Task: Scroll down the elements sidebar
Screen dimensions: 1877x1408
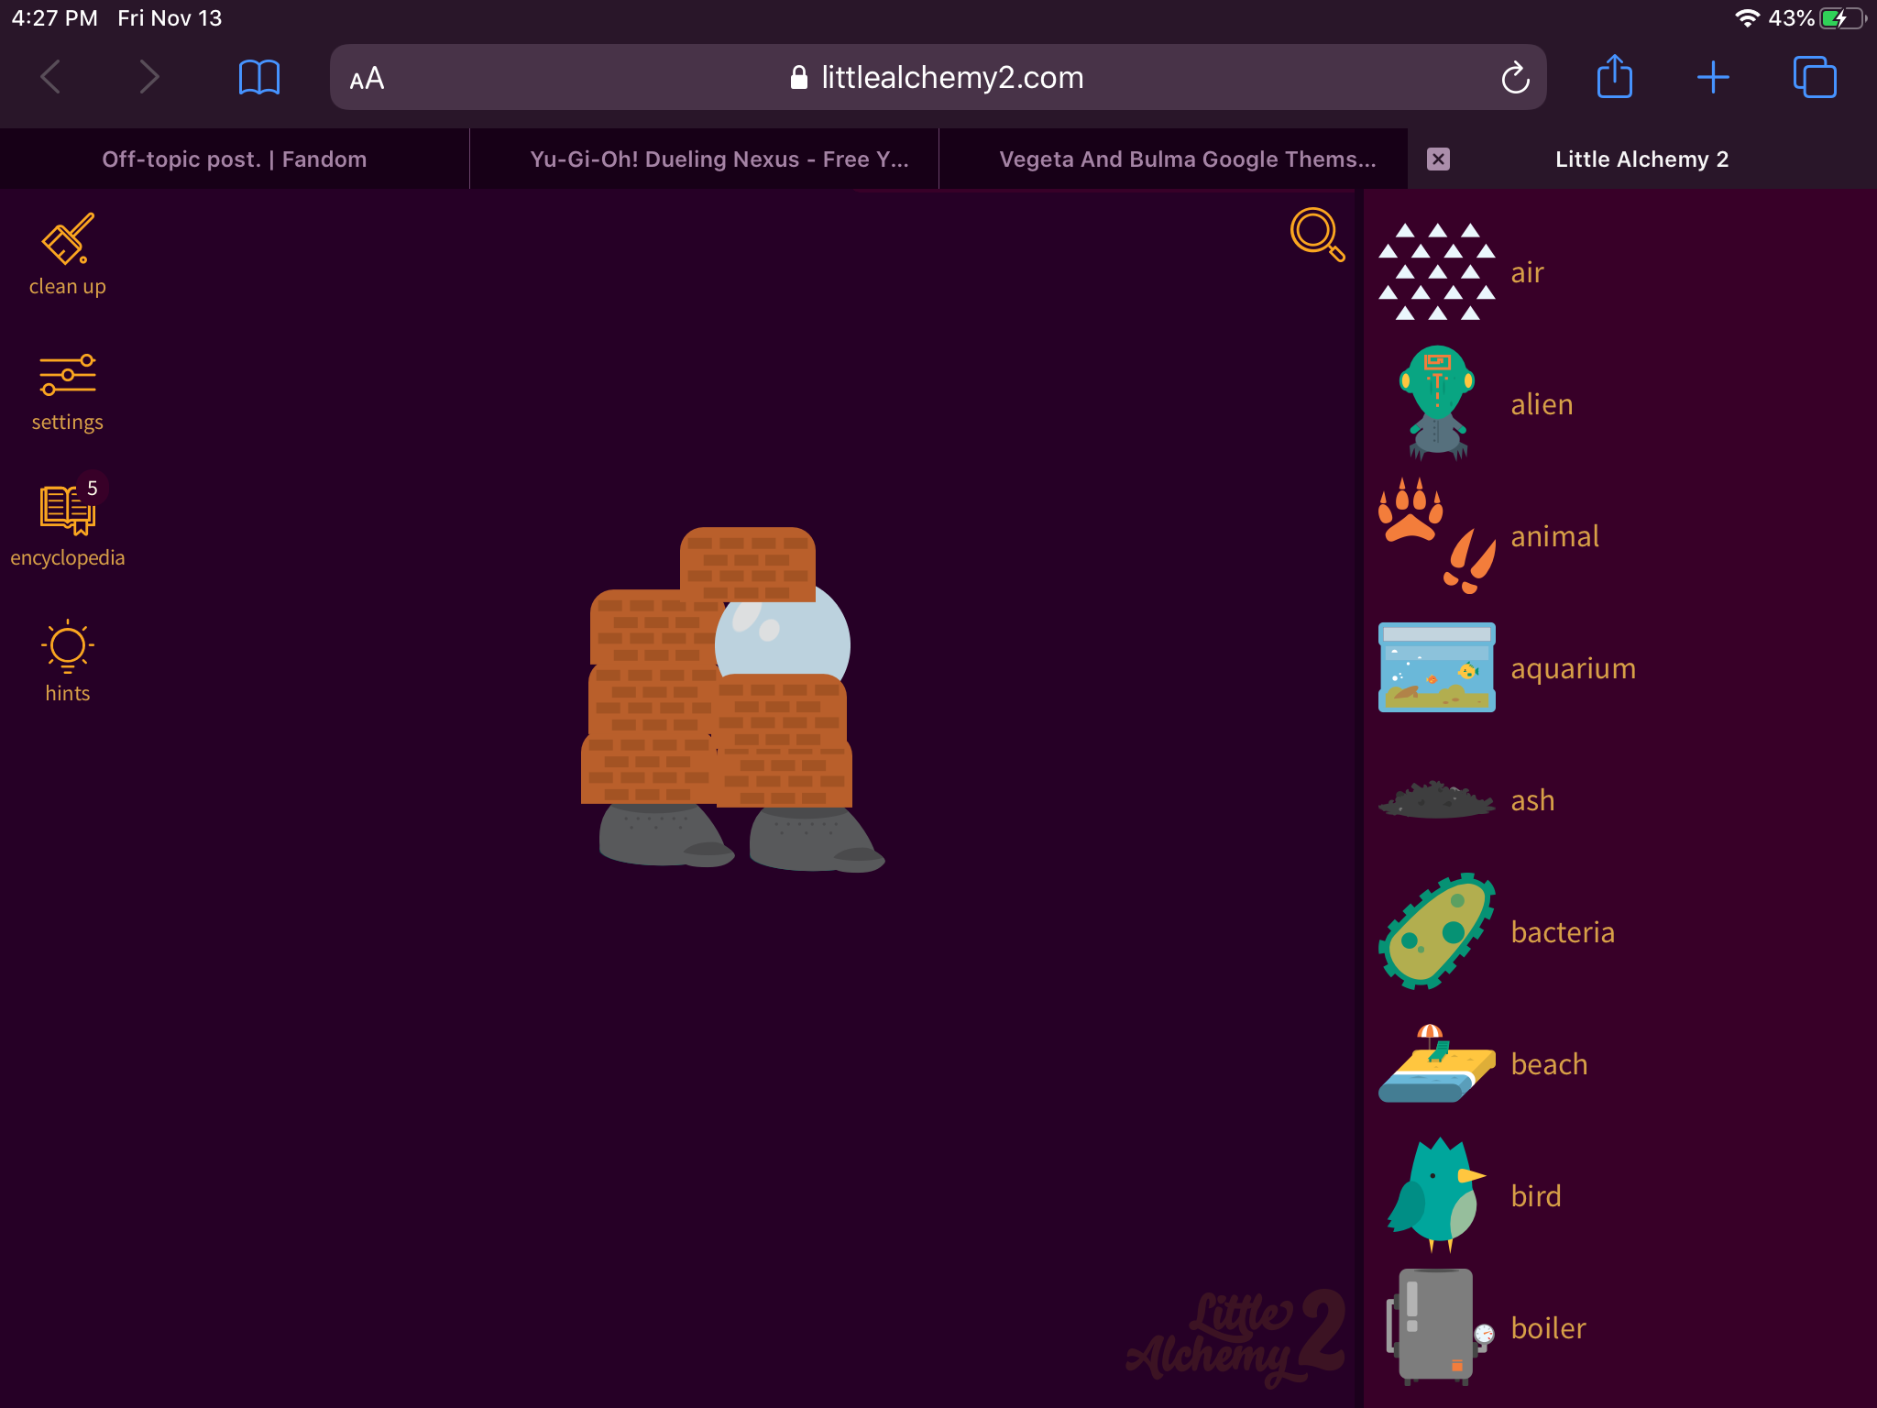Action: (1619, 1326)
